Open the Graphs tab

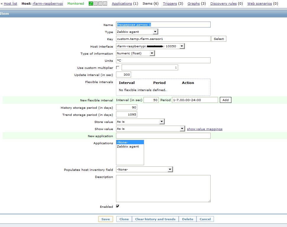pyautogui.click(x=194, y=4)
